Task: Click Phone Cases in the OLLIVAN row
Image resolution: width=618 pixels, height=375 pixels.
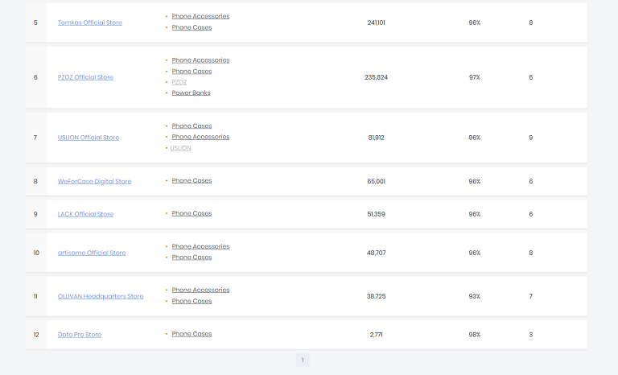Action: 192,301
